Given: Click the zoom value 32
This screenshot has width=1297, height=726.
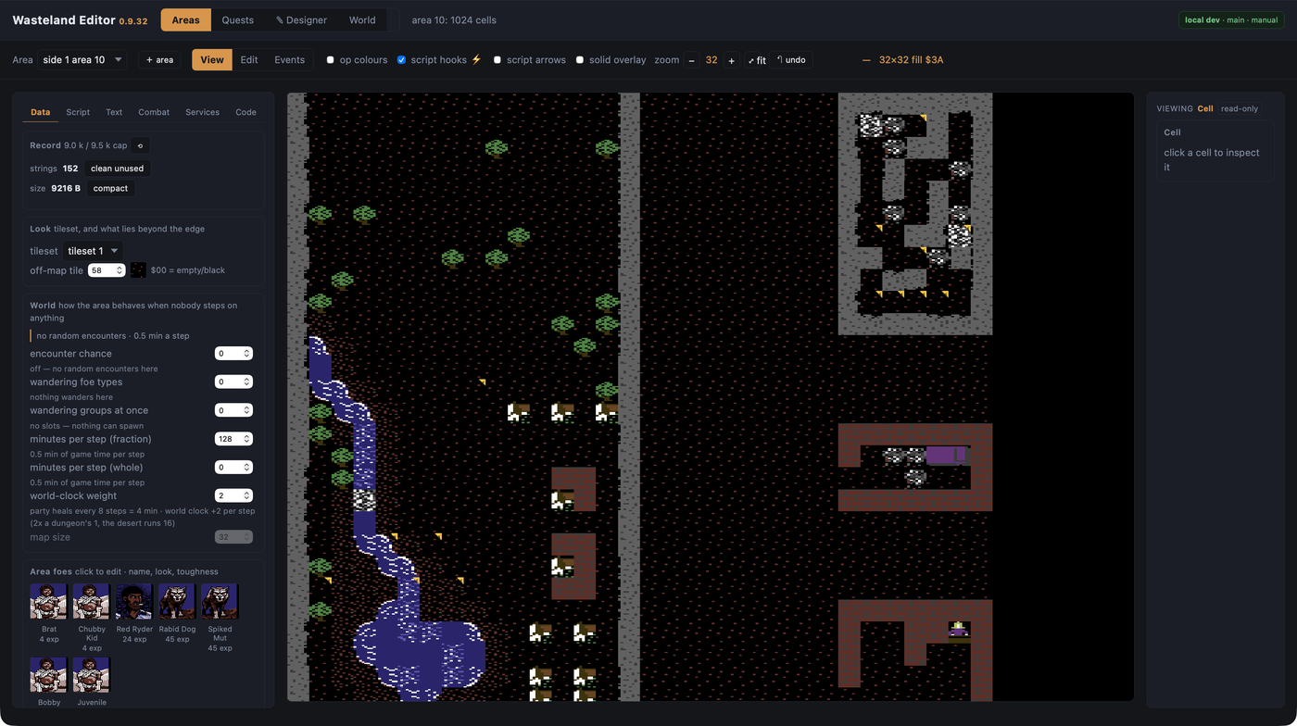Looking at the screenshot, I should point(711,60).
